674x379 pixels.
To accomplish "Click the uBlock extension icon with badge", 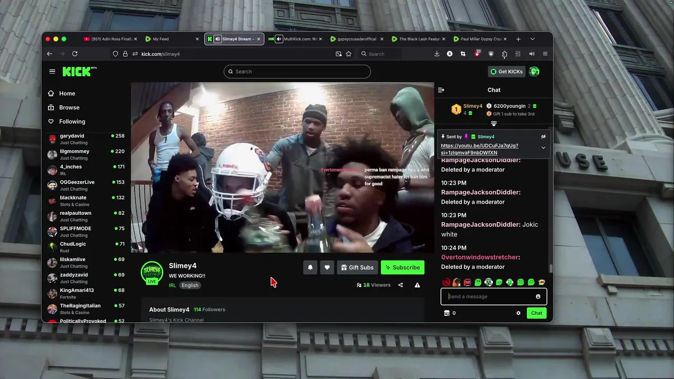I will 478,54.
